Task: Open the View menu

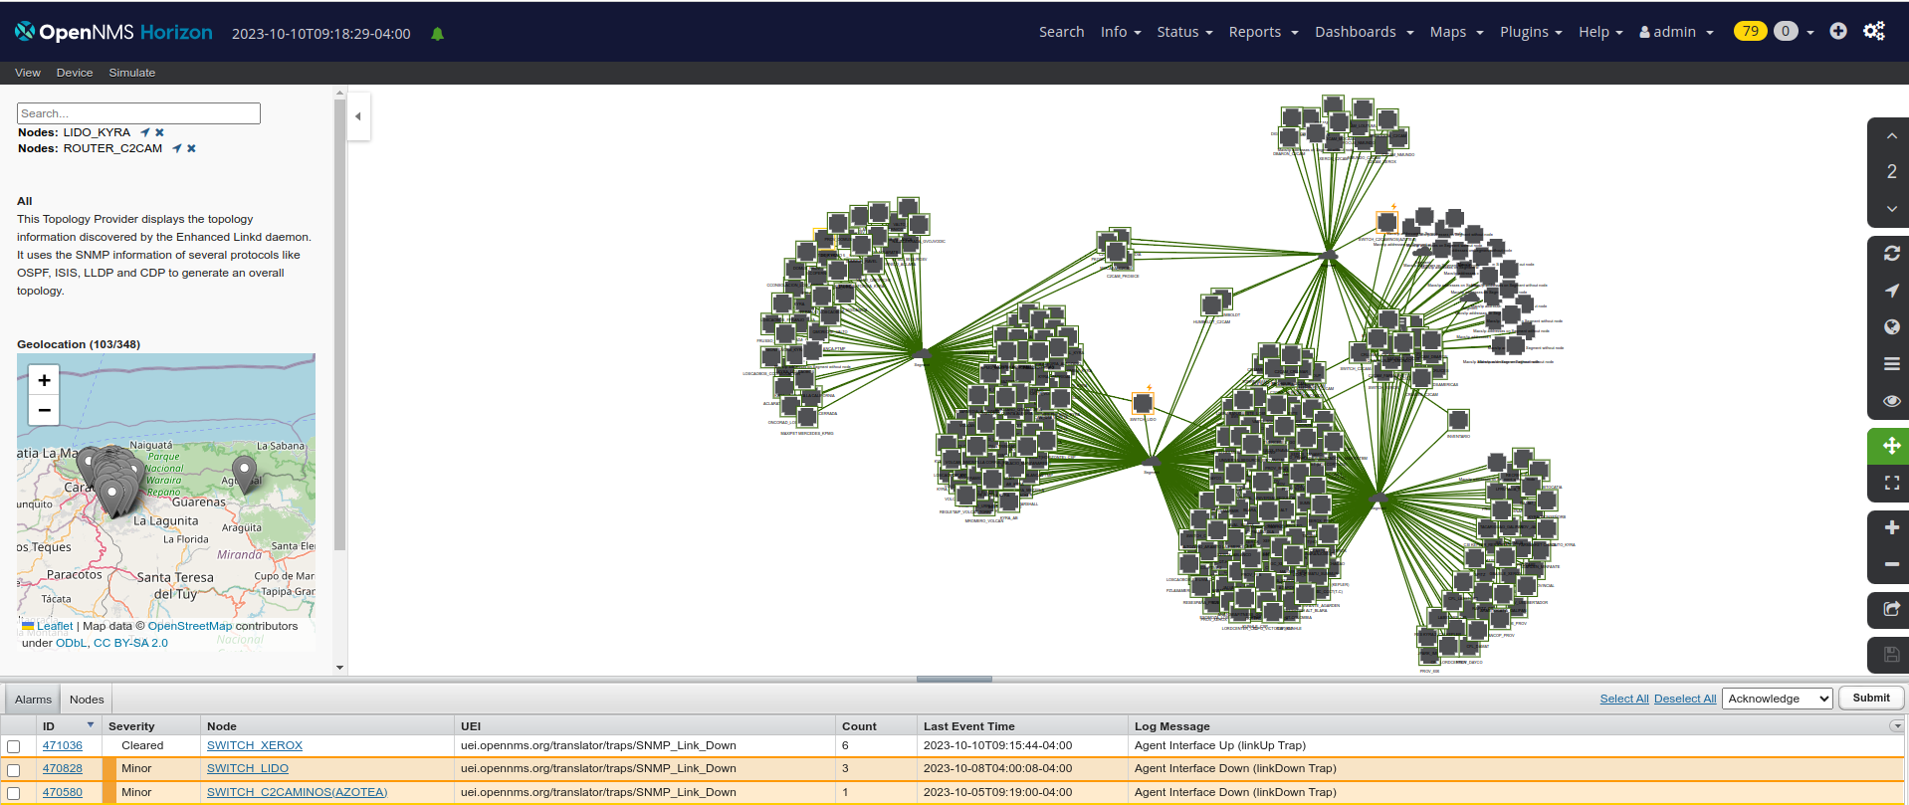Action: [x=28, y=73]
